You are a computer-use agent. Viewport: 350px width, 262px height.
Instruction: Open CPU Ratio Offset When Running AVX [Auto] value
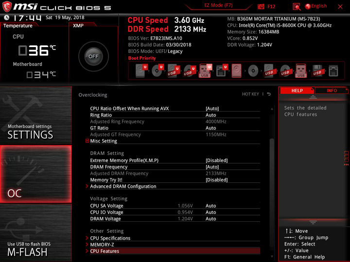click(x=212, y=109)
